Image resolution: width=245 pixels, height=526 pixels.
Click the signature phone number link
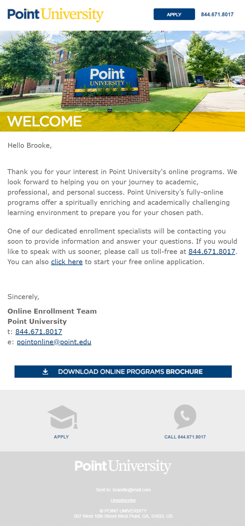(x=39, y=332)
